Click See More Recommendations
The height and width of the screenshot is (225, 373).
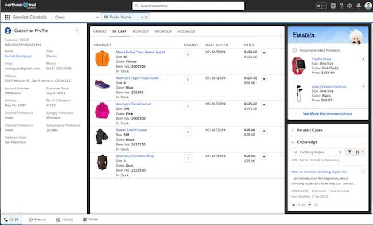(x=327, y=114)
